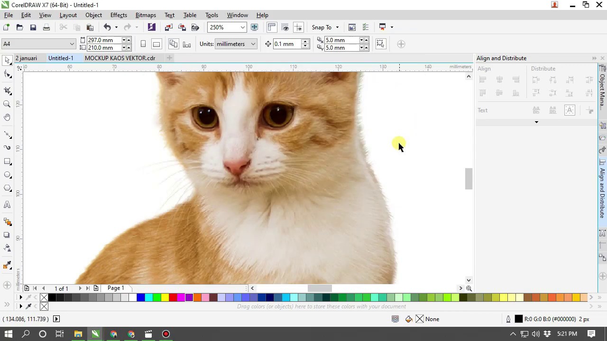Select the Rectangle tool

point(7,162)
